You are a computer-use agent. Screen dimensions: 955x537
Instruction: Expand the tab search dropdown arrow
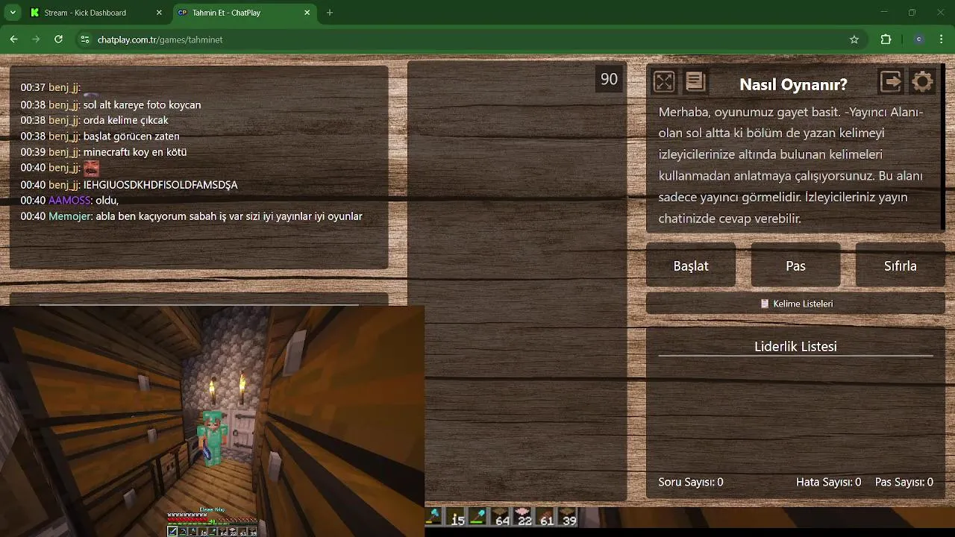click(x=13, y=13)
